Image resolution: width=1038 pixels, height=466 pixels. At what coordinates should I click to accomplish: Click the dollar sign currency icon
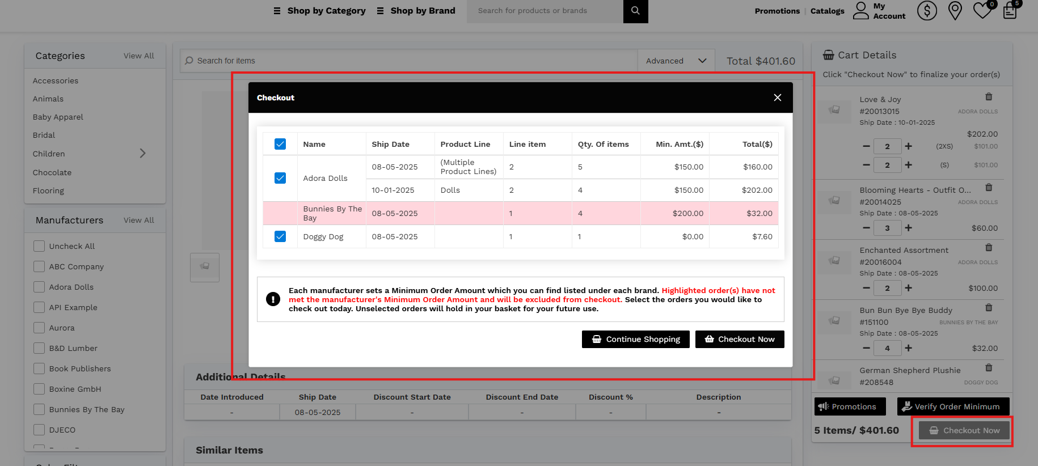click(927, 10)
